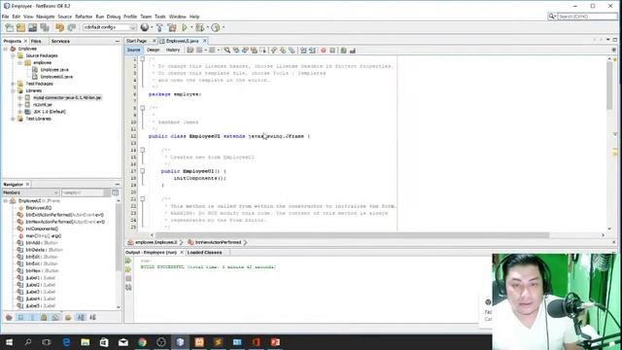Screen dimensions: 622x350
Task: Click the globe browser icon in the toolbar
Action: point(145,27)
